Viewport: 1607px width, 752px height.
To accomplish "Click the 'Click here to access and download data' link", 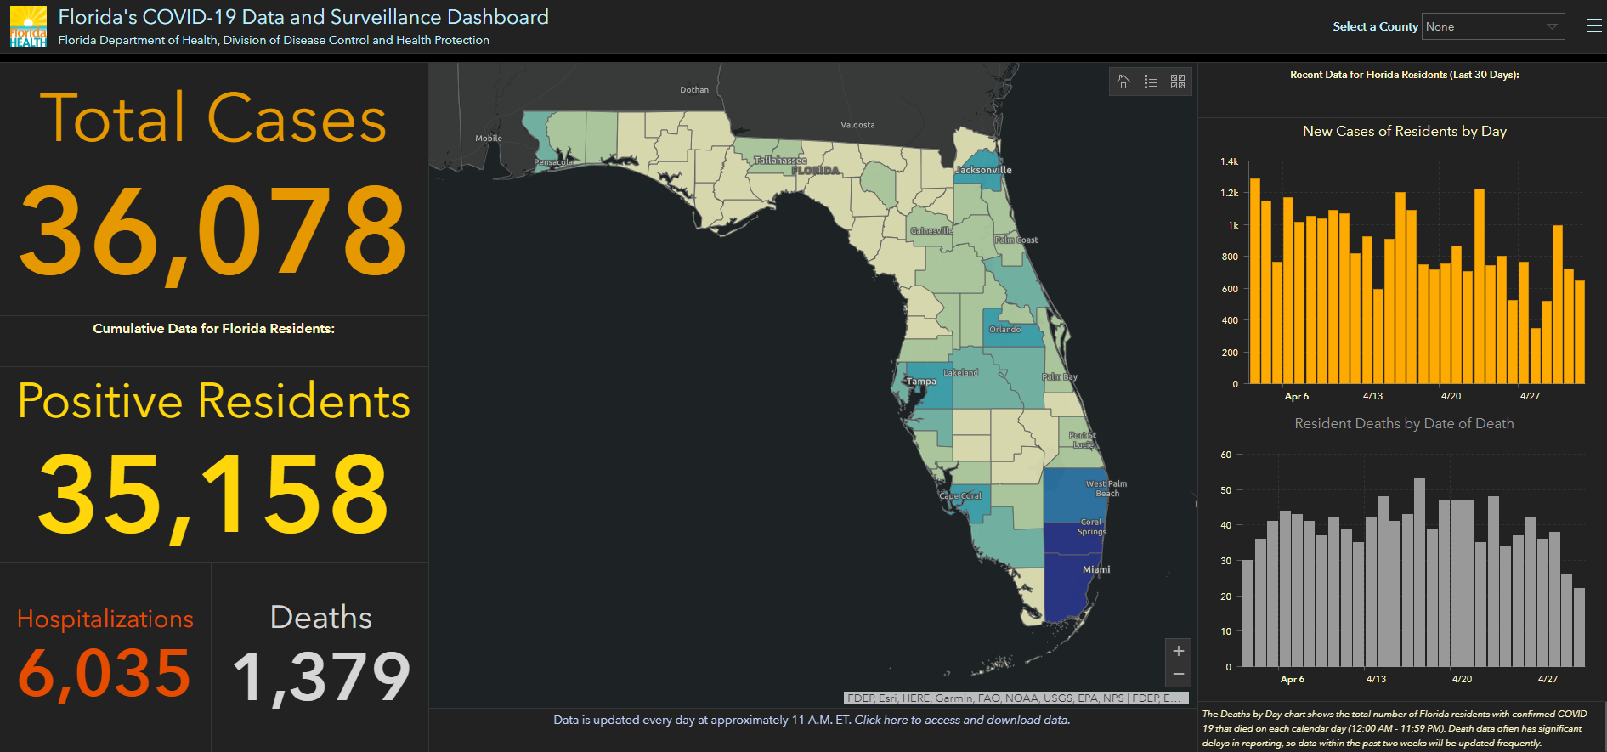I will click(x=962, y=720).
